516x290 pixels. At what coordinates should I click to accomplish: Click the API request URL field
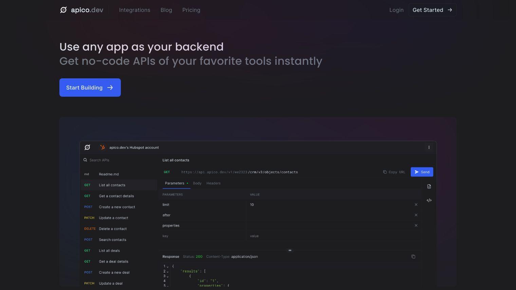click(x=240, y=172)
